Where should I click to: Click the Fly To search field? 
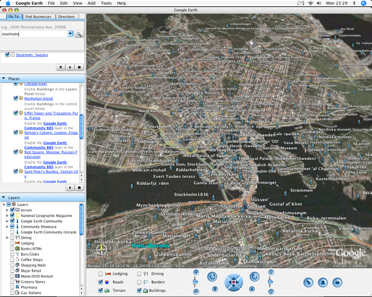(34, 34)
